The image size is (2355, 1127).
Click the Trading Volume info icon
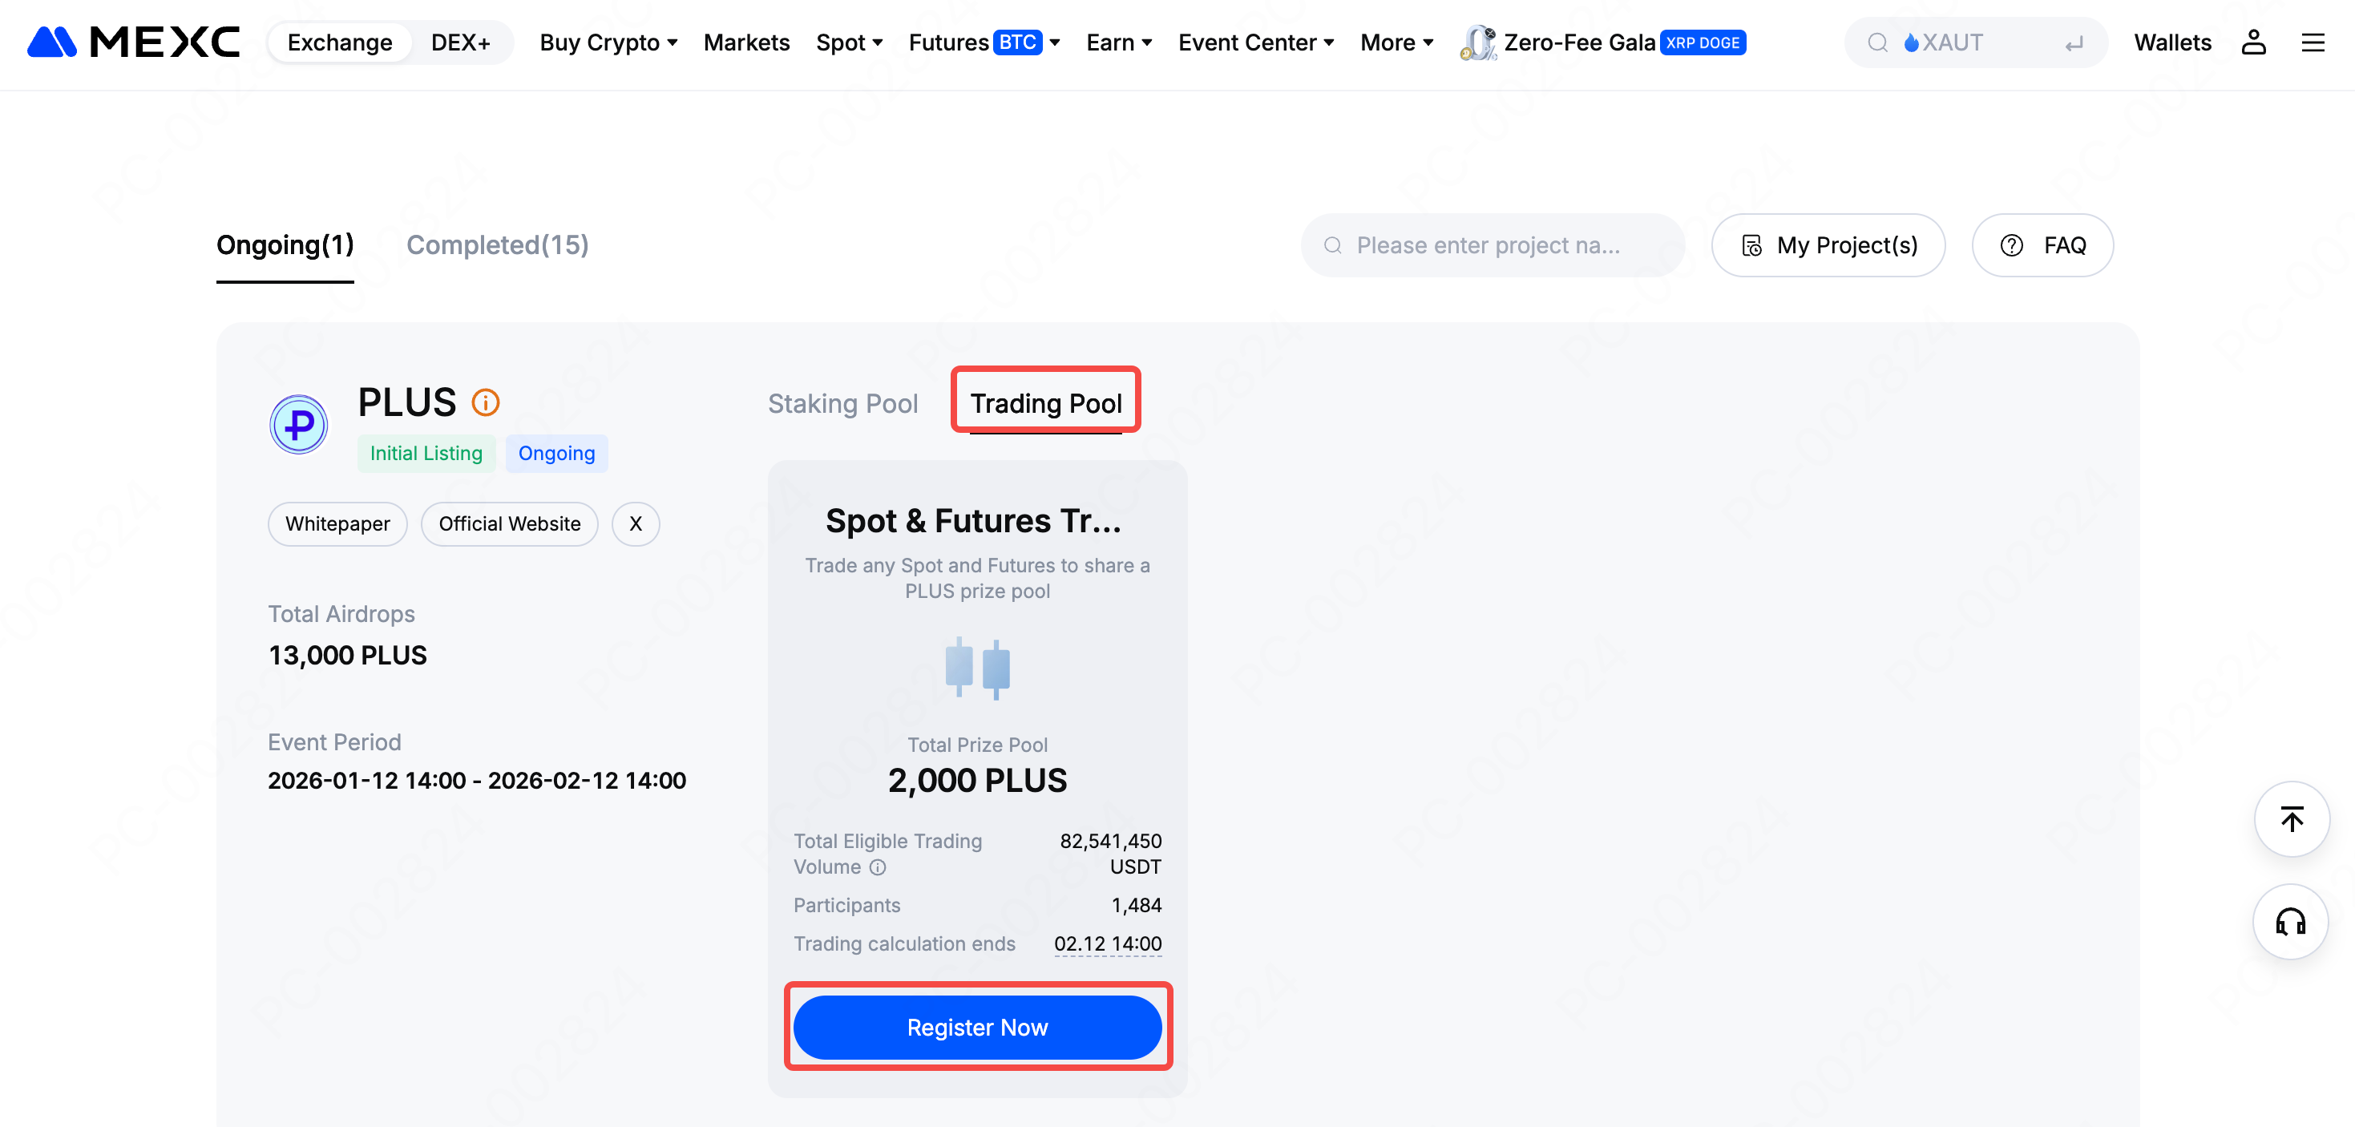(x=878, y=867)
